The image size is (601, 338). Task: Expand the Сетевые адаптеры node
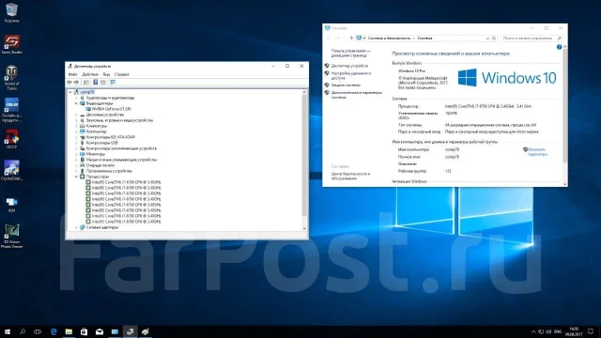(x=76, y=227)
